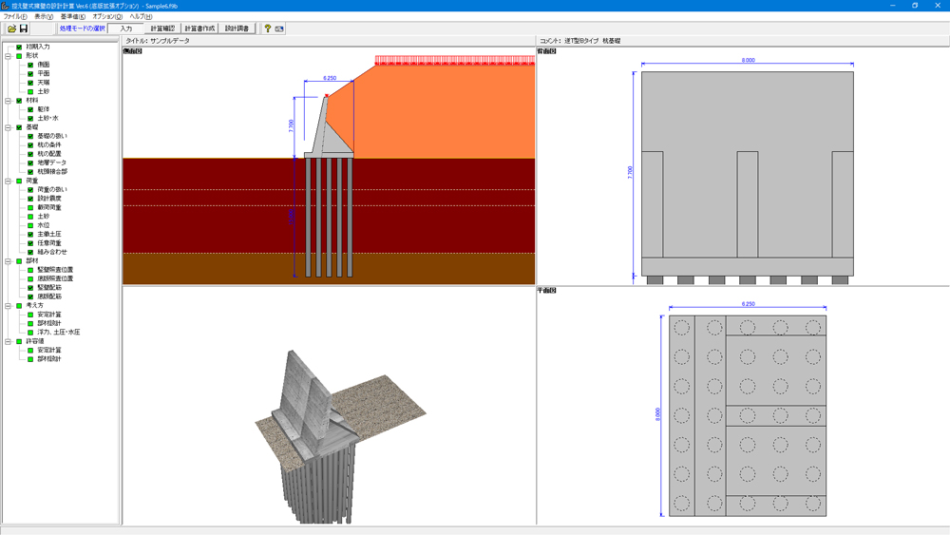Open the オプション menu
Screen dimensions: 950x535
click(x=106, y=16)
